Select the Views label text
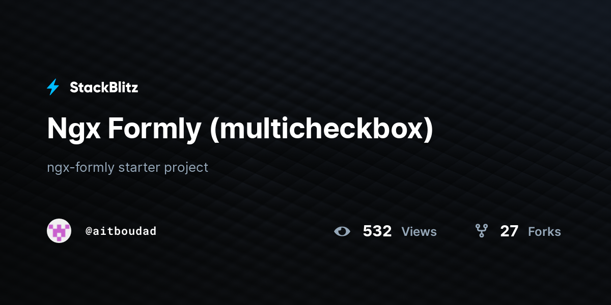Screen dimensions: 611x305 point(419,232)
